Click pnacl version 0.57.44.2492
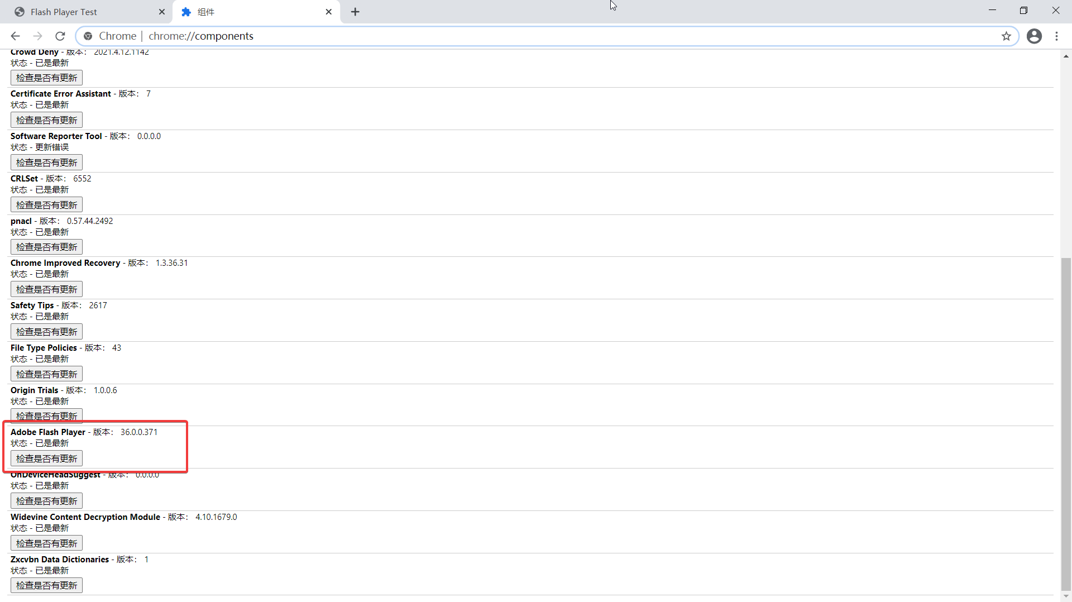Viewport: 1072px width, 602px height. coord(90,221)
